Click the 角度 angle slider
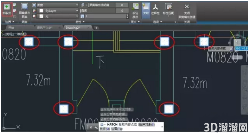 (x=98, y=10)
